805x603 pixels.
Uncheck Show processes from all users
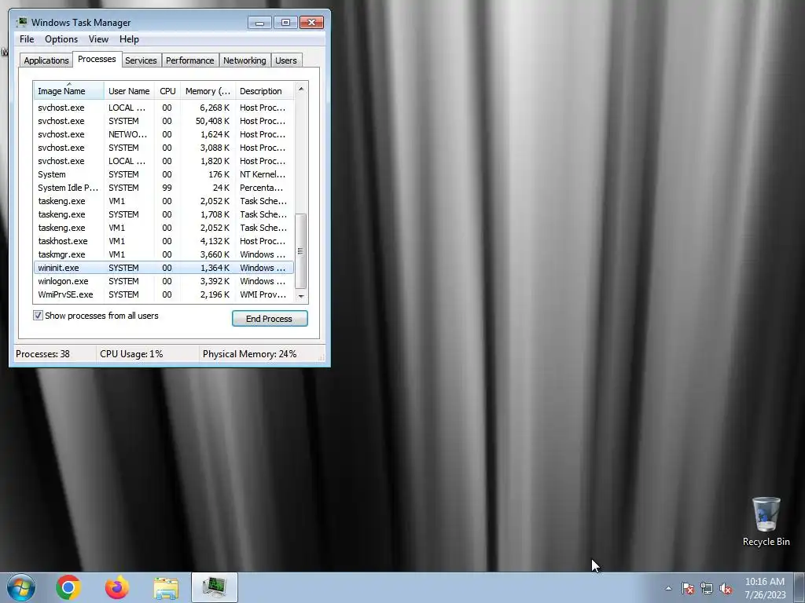coord(38,316)
